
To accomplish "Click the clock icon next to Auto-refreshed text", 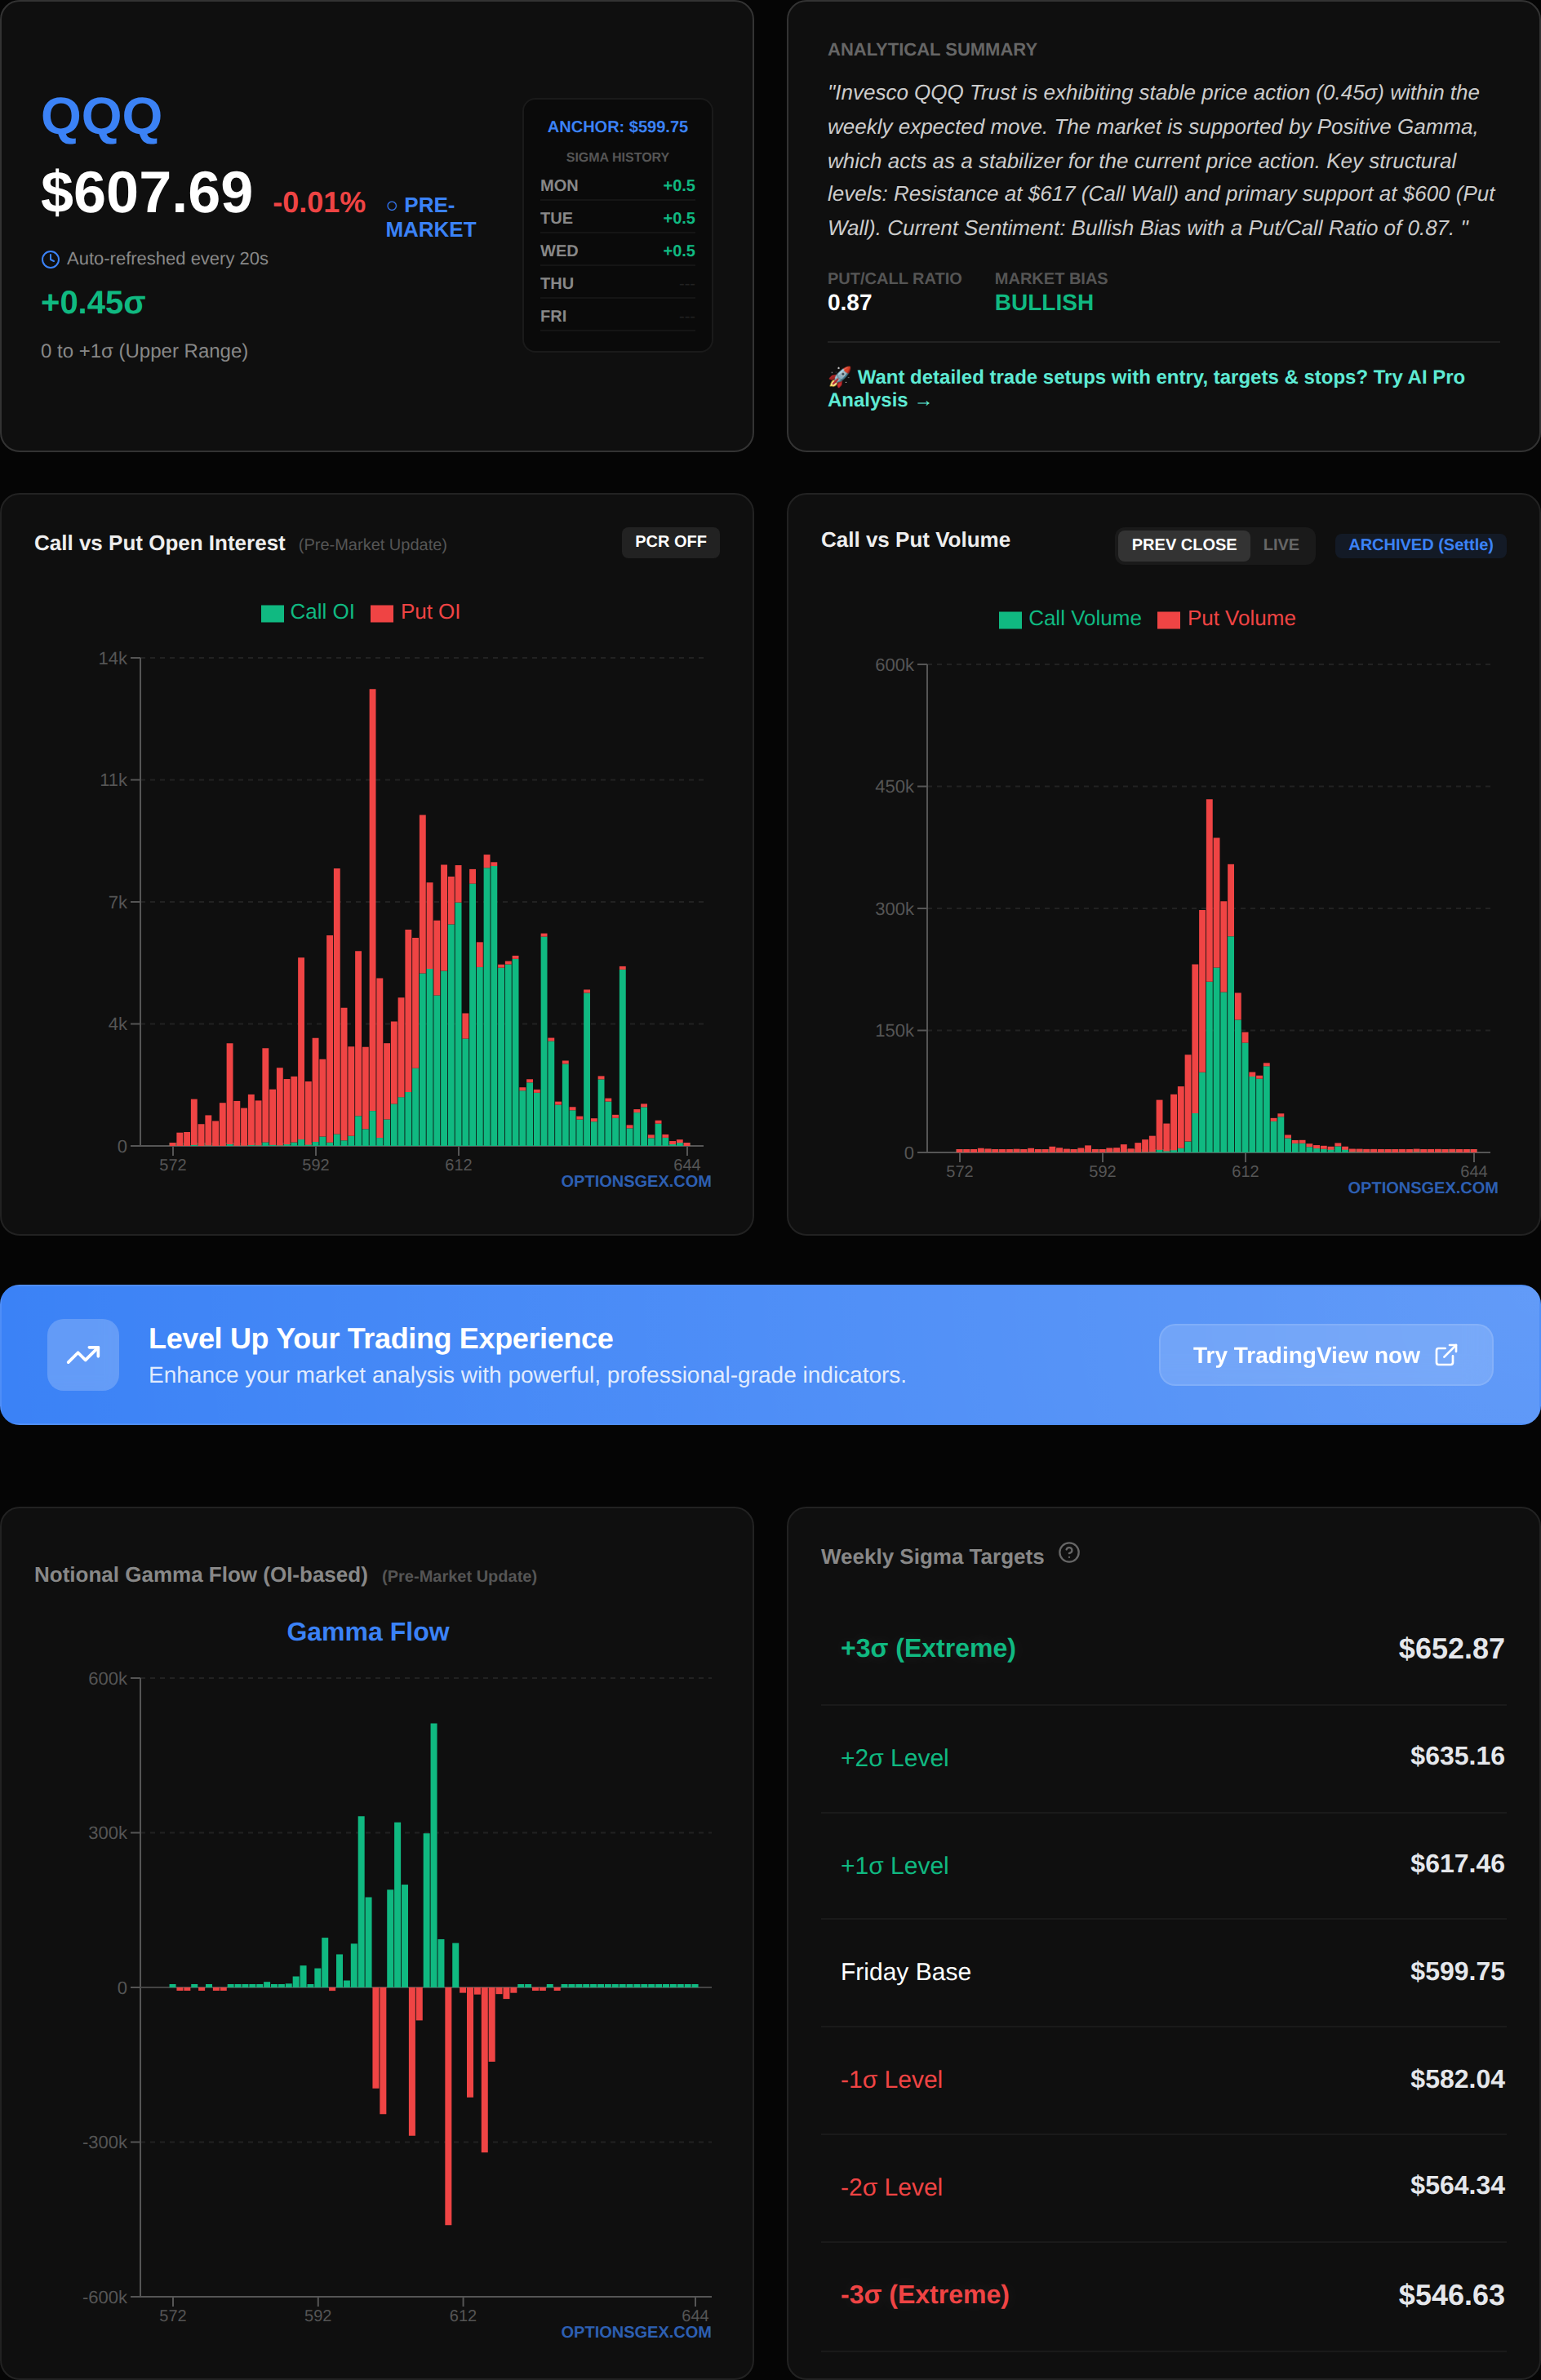I will point(50,260).
